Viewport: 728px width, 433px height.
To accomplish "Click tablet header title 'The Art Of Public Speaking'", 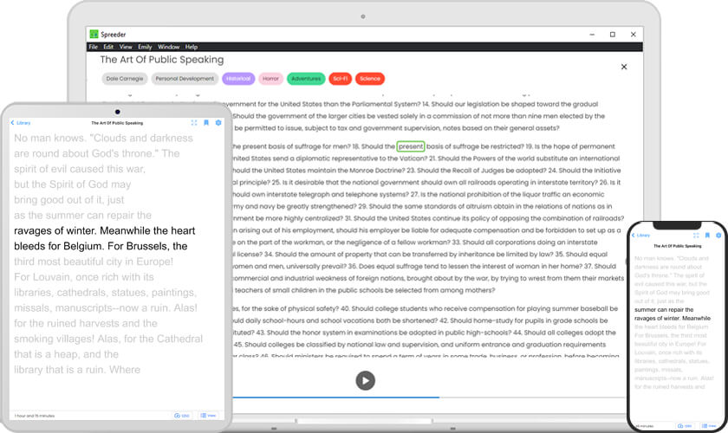I will click(x=117, y=123).
